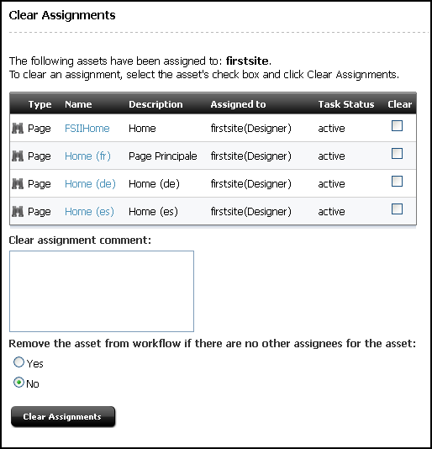Click the Home description in FSIIHome row
This screenshot has height=449, width=432.
point(142,129)
